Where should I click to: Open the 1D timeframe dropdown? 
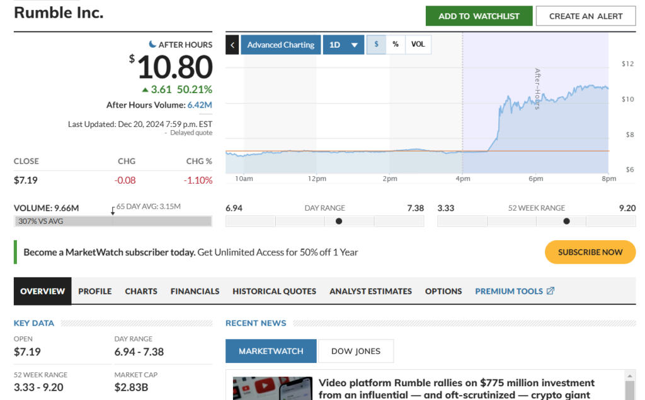point(343,45)
